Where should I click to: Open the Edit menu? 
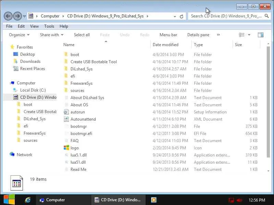(x=21, y=26)
